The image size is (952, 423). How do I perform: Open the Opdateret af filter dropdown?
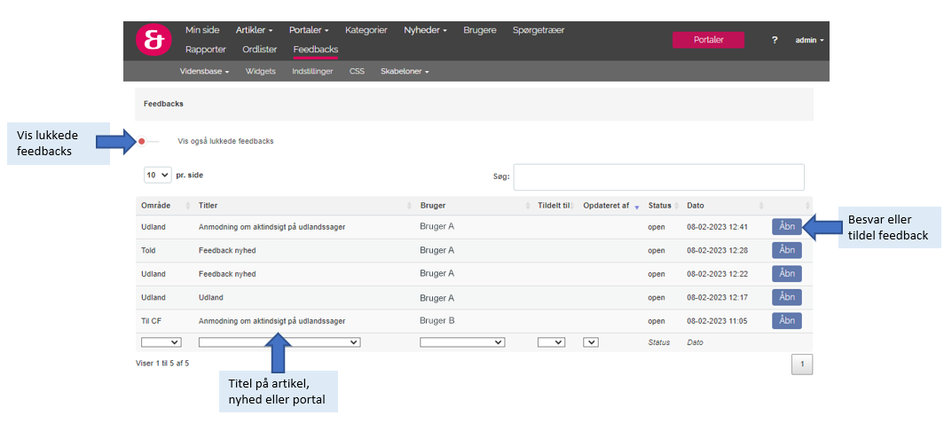pyautogui.click(x=591, y=342)
